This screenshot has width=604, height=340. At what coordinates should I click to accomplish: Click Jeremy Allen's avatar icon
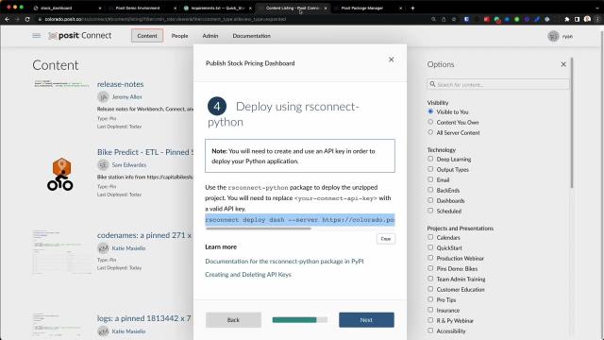click(x=103, y=96)
